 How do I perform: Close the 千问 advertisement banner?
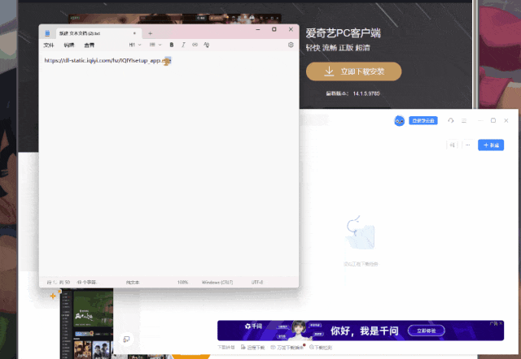[x=501, y=323]
